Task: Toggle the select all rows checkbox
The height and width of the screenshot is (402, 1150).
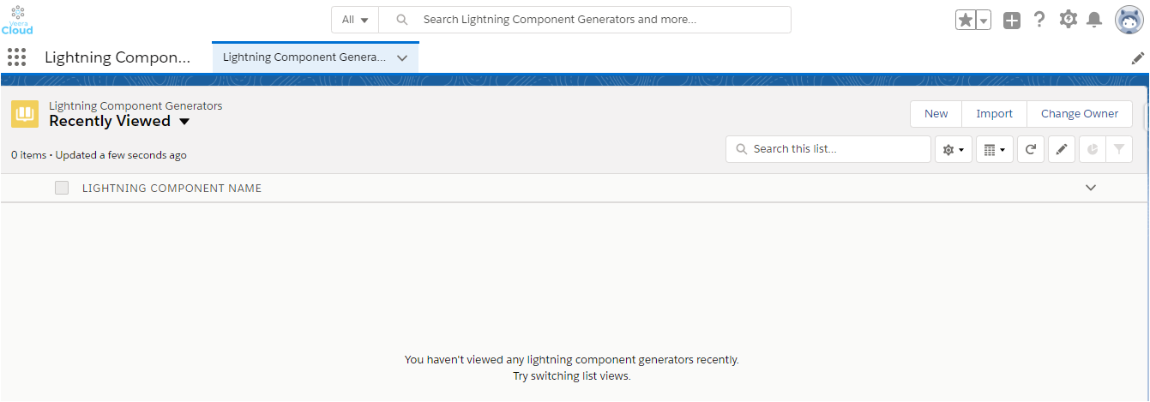Action: 62,188
